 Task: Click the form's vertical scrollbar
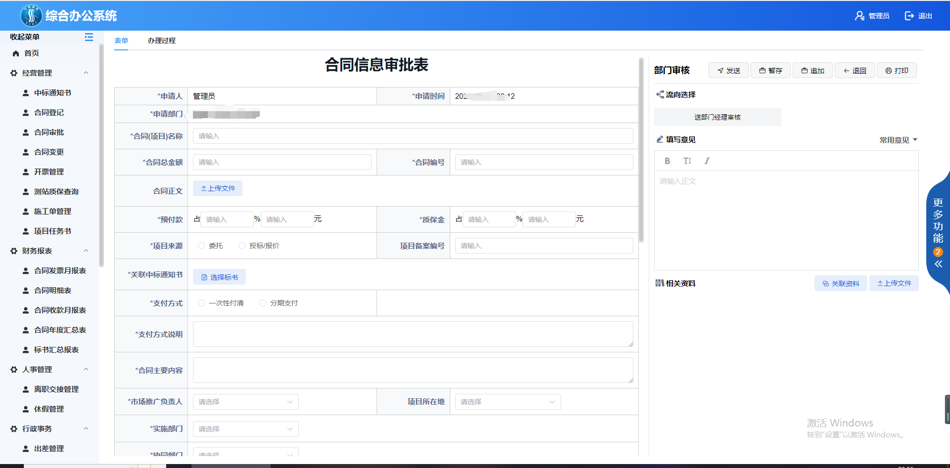pos(641,150)
